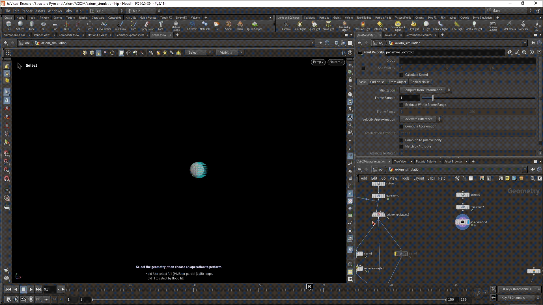Check Compute Angular Velocity option
543x305 pixels.
[x=401, y=140]
